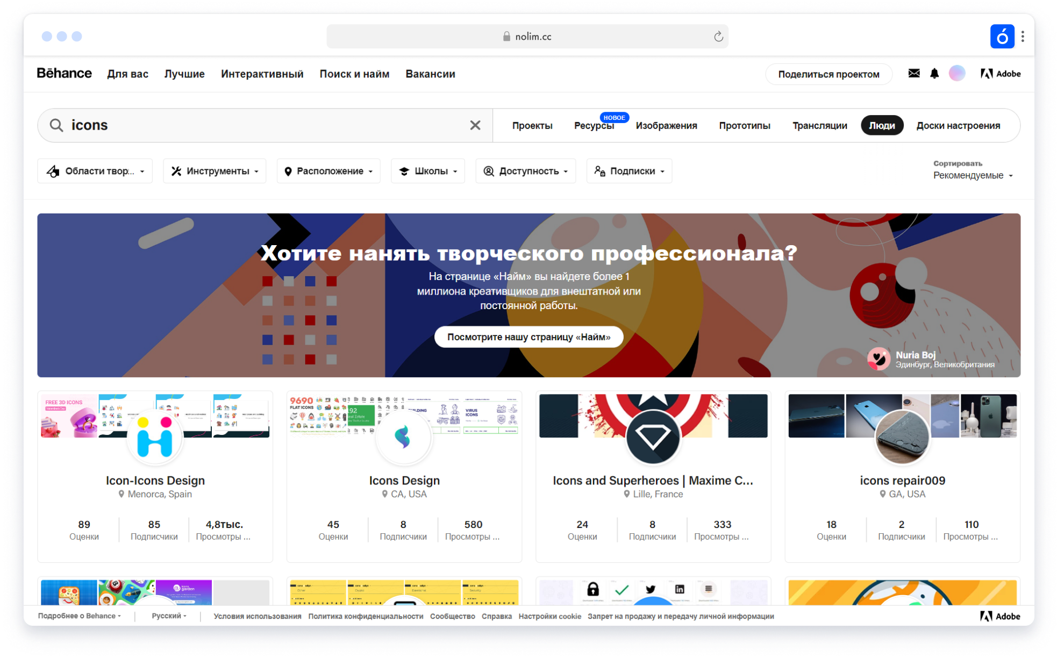Expand the Расположение filter dropdown
Image resolution: width=1057 pixels, height=658 pixels.
328,171
